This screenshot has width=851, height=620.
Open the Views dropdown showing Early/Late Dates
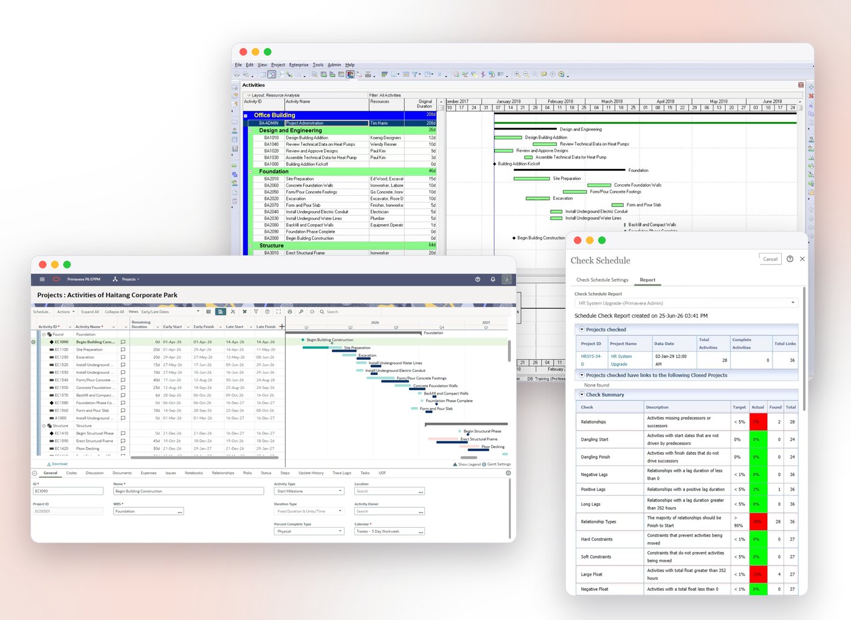170,312
